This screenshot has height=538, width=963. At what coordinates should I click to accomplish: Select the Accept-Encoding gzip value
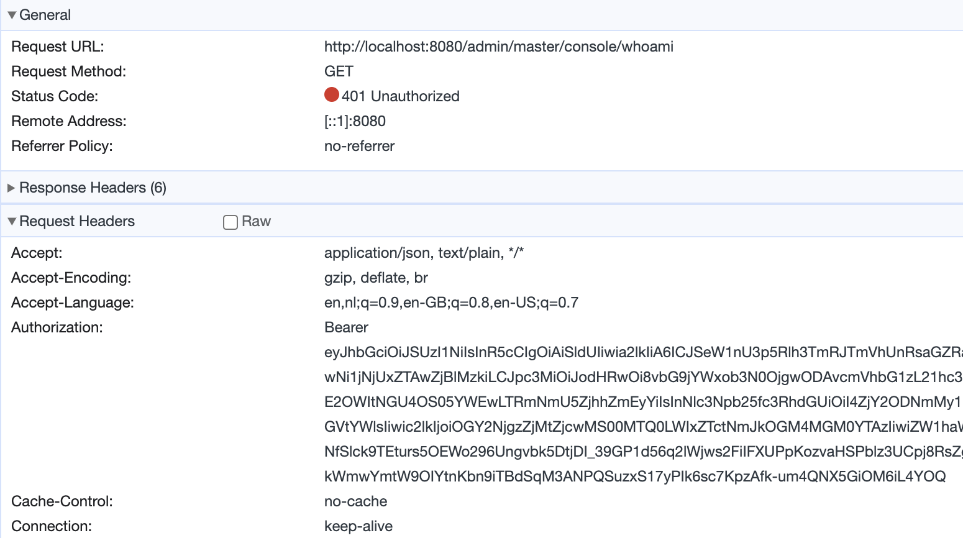pyautogui.click(x=376, y=277)
